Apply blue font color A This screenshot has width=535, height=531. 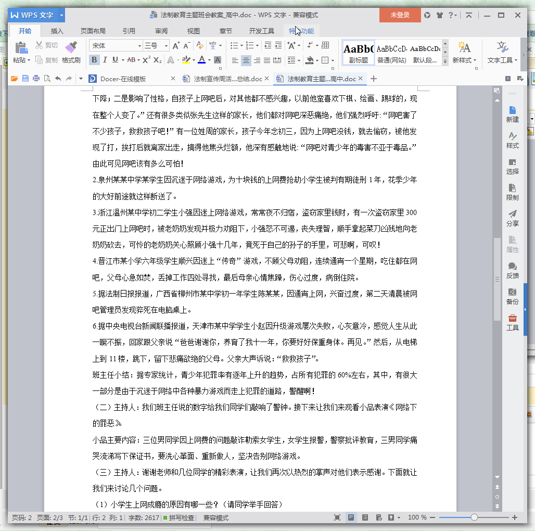point(201,60)
